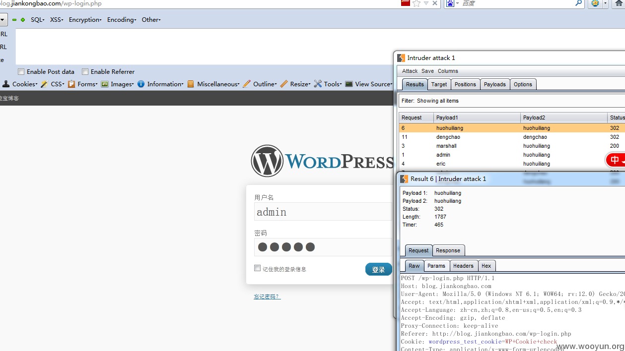
Task: Select the Images picture icon
Action: click(105, 84)
